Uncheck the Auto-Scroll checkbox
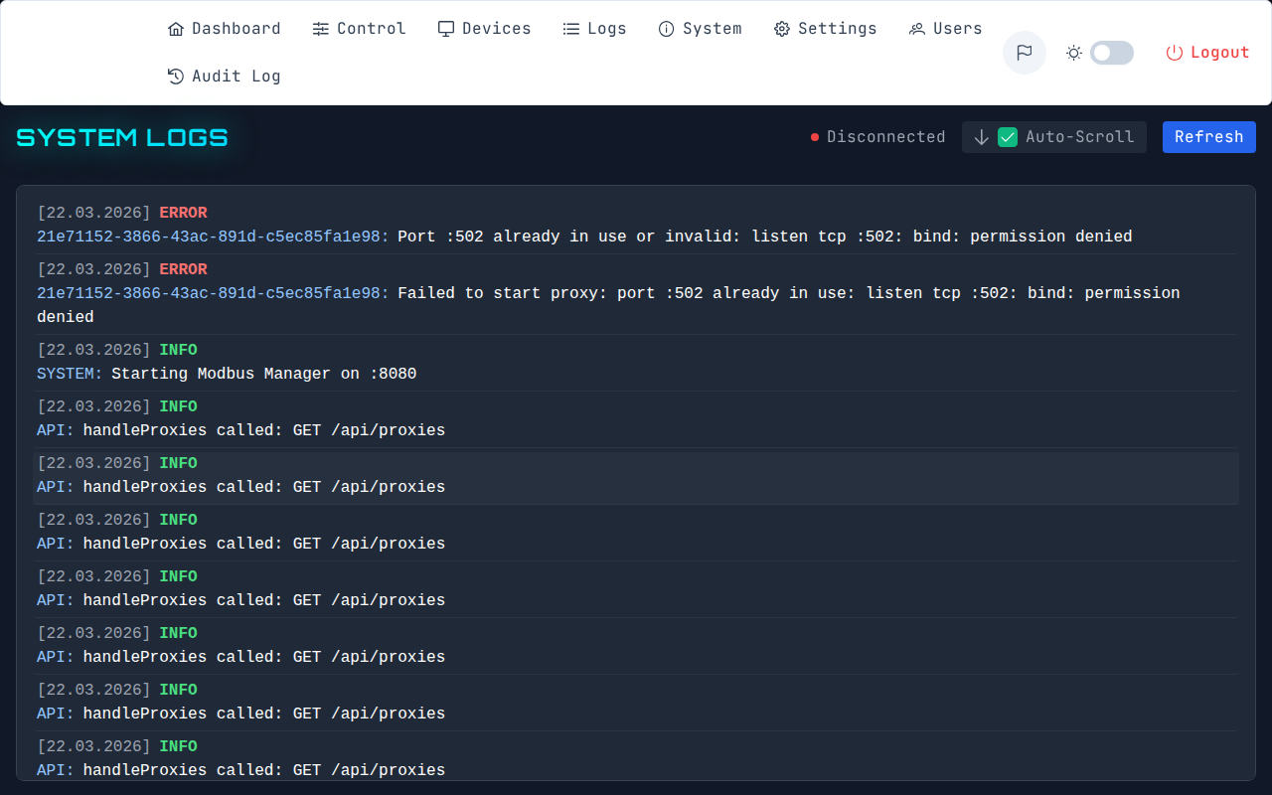Image resolution: width=1272 pixels, height=795 pixels. pyautogui.click(x=1008, y=137)
